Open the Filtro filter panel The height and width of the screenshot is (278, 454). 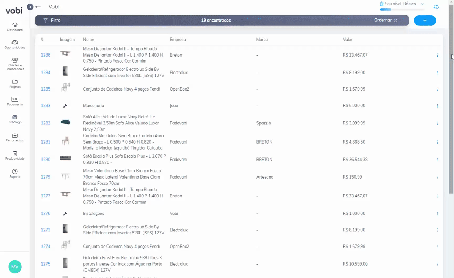click(x=52, y=21)
